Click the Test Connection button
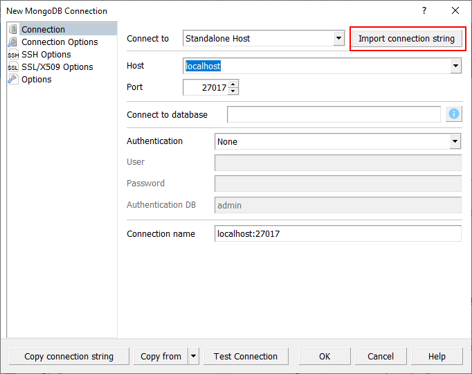This screenshot has height=374, width=472. coord(246,357)
